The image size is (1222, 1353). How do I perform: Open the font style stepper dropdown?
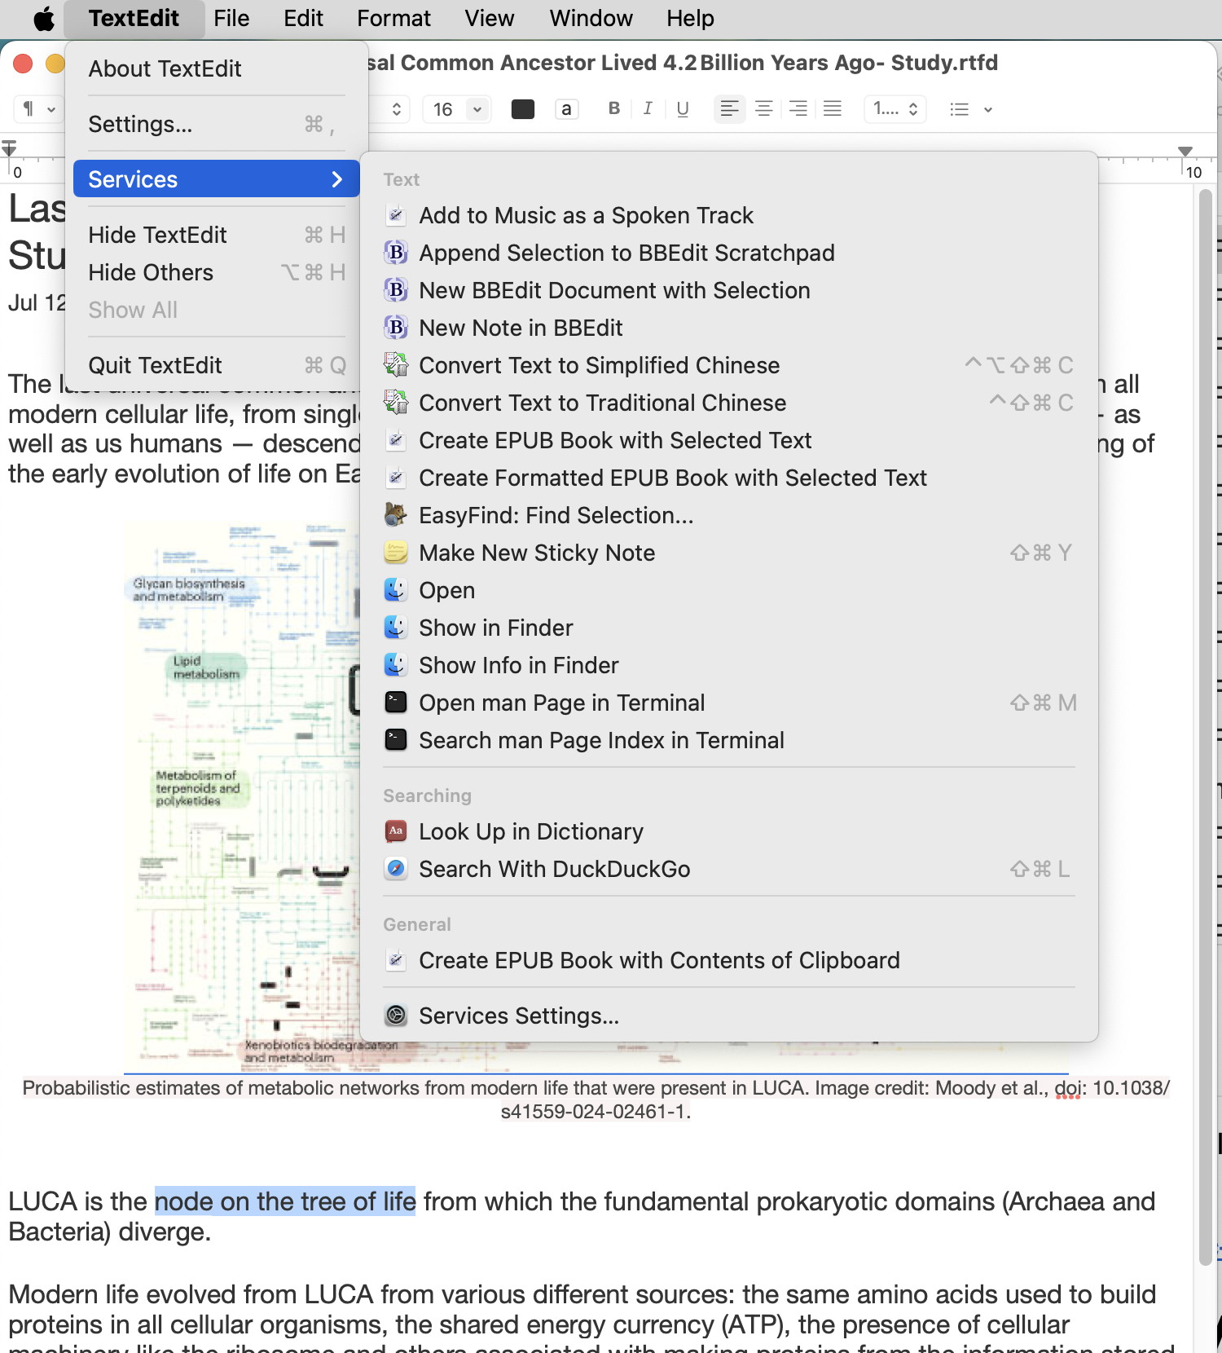coord(396,109)
